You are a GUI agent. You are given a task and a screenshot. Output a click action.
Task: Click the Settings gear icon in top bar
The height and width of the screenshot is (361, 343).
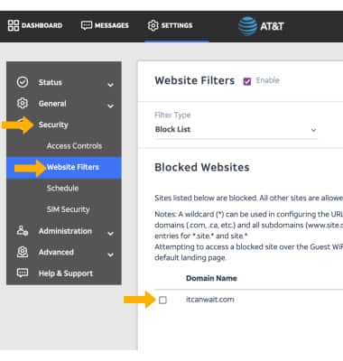tap(153, 25)
